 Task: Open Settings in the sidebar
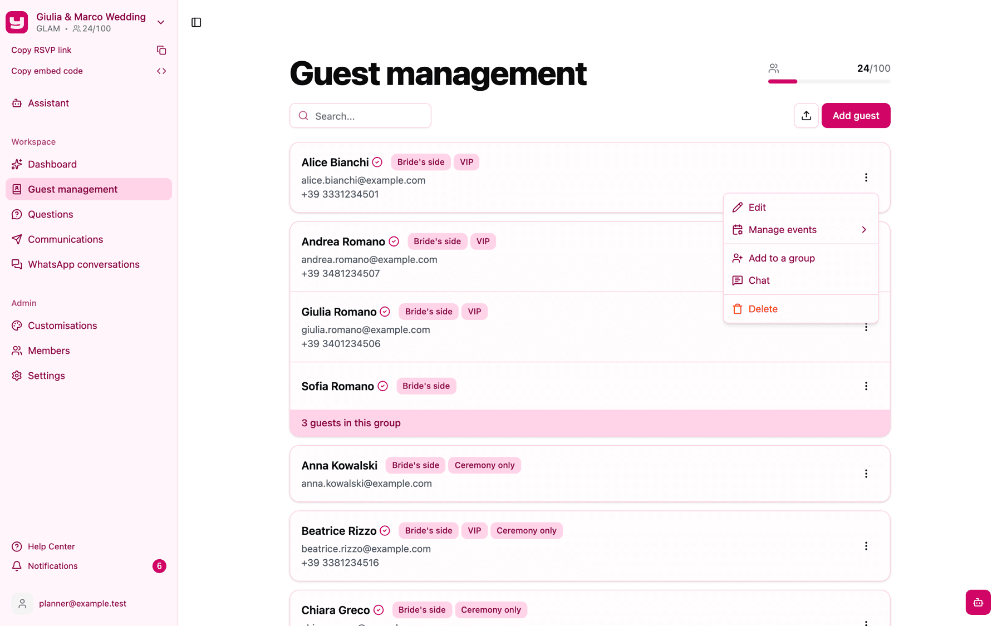point(89,376)
